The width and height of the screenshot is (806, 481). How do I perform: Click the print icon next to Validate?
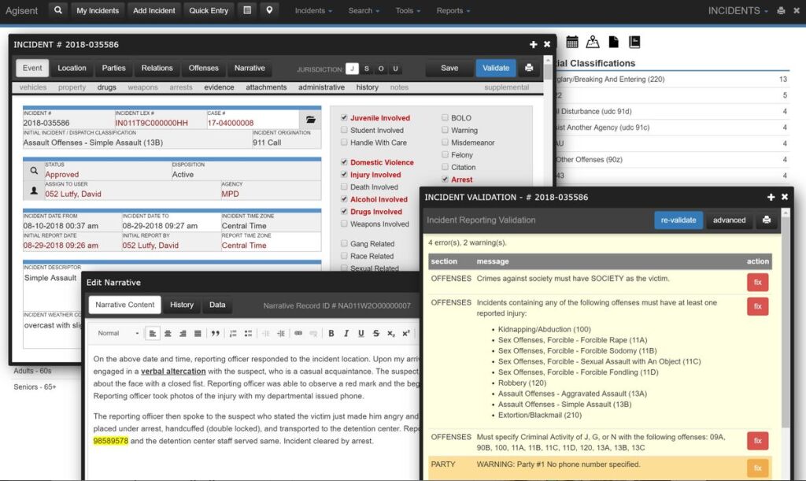tap(529, 68)
